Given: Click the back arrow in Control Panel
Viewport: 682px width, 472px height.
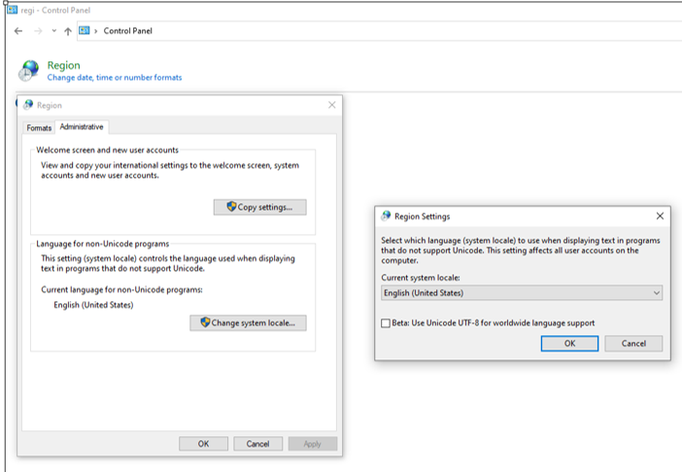Looking at the screenshot, I should coord(18,31).
